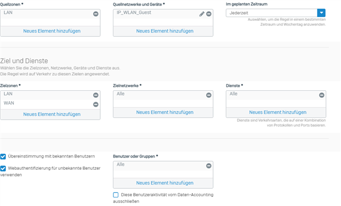Add new element to Quellnetzwerke und Geräte
Viewport: 341px width, 206px height.
[165, 31]
